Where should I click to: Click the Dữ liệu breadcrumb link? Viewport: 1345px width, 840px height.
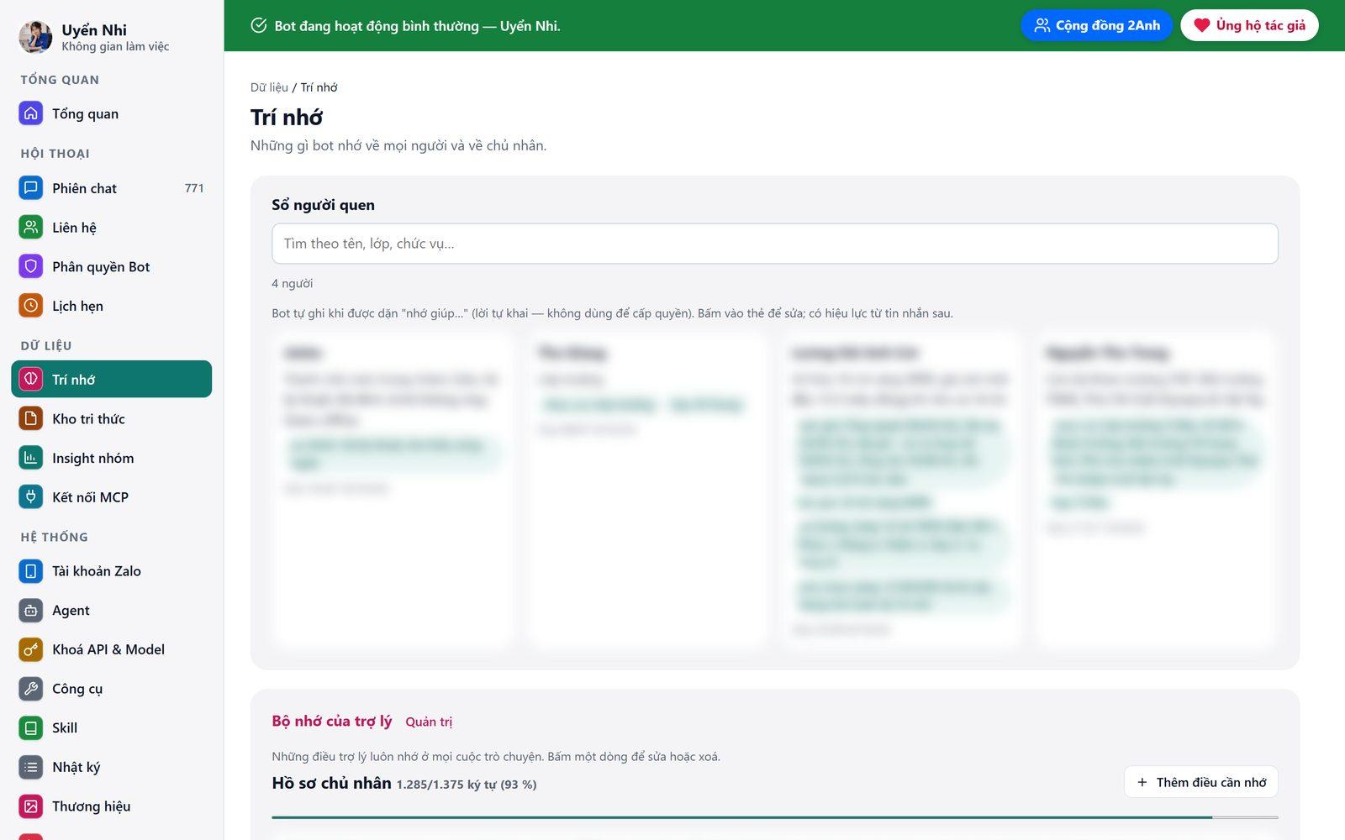[269, 87]
